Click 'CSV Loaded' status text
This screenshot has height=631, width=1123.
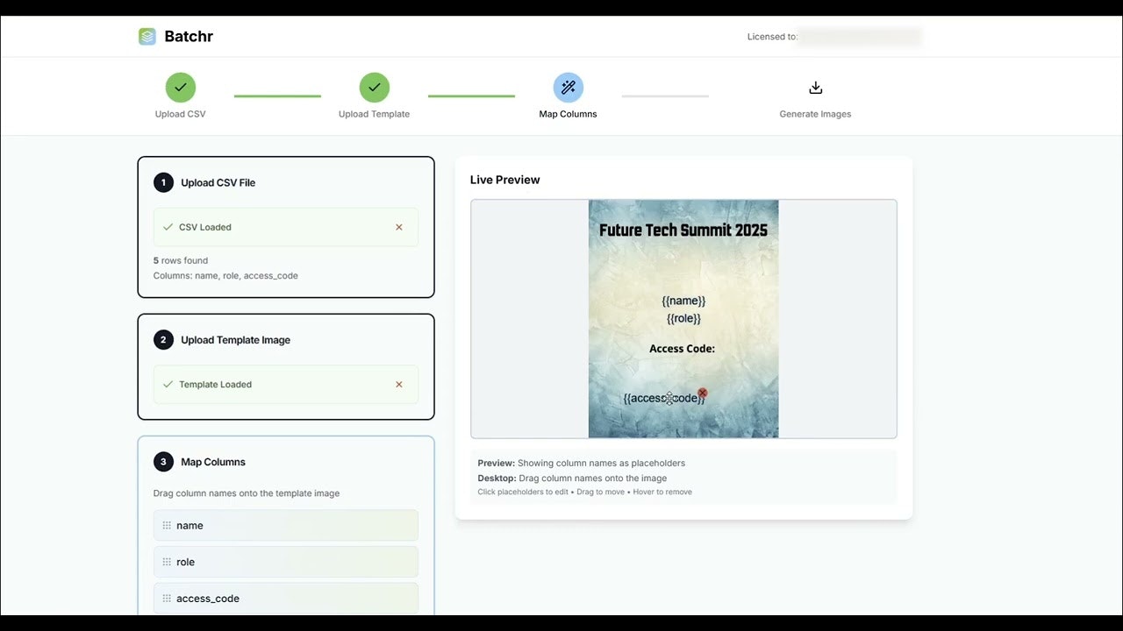pos(205,227)
